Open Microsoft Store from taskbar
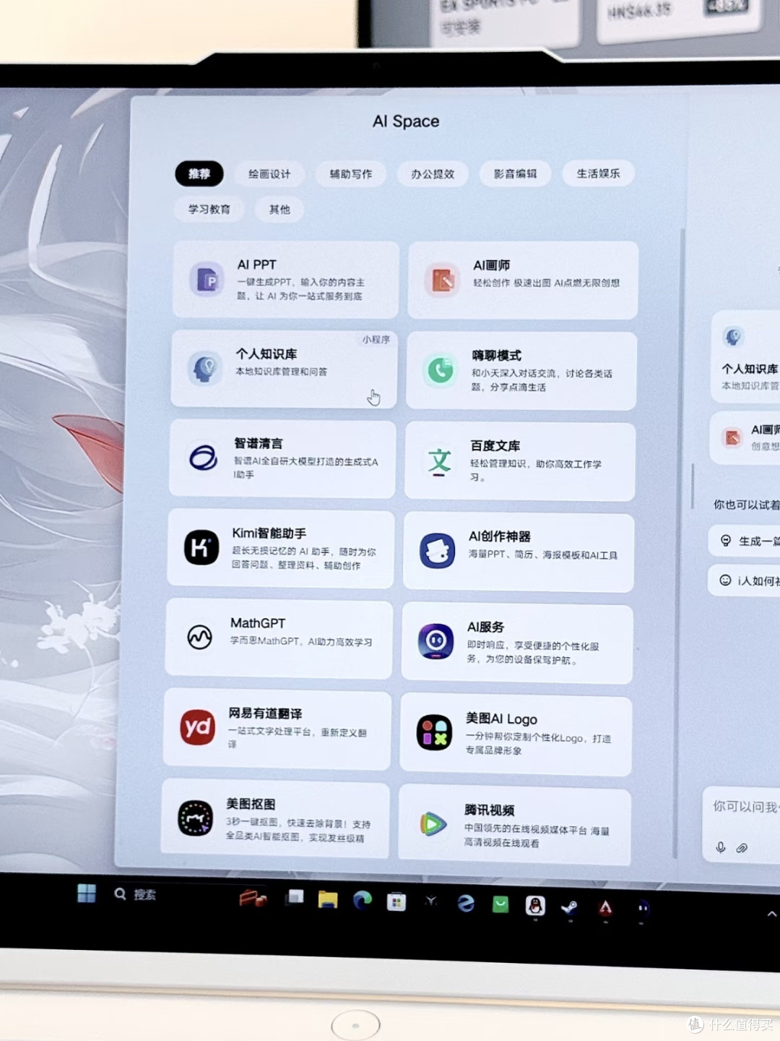This screenshot has height=1041, width=780. pyautogui.click(x=396, y=901)
